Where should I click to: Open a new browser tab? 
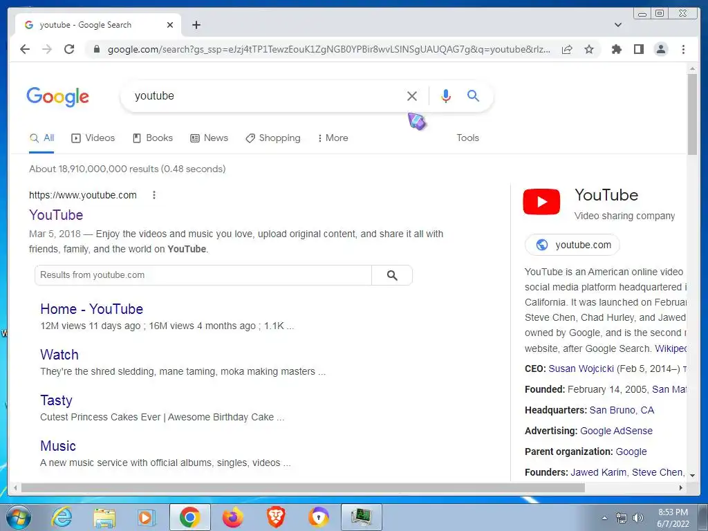[x=196, y=25]
